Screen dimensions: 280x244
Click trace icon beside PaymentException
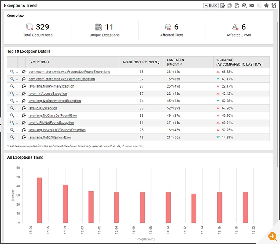pos(24,79)
